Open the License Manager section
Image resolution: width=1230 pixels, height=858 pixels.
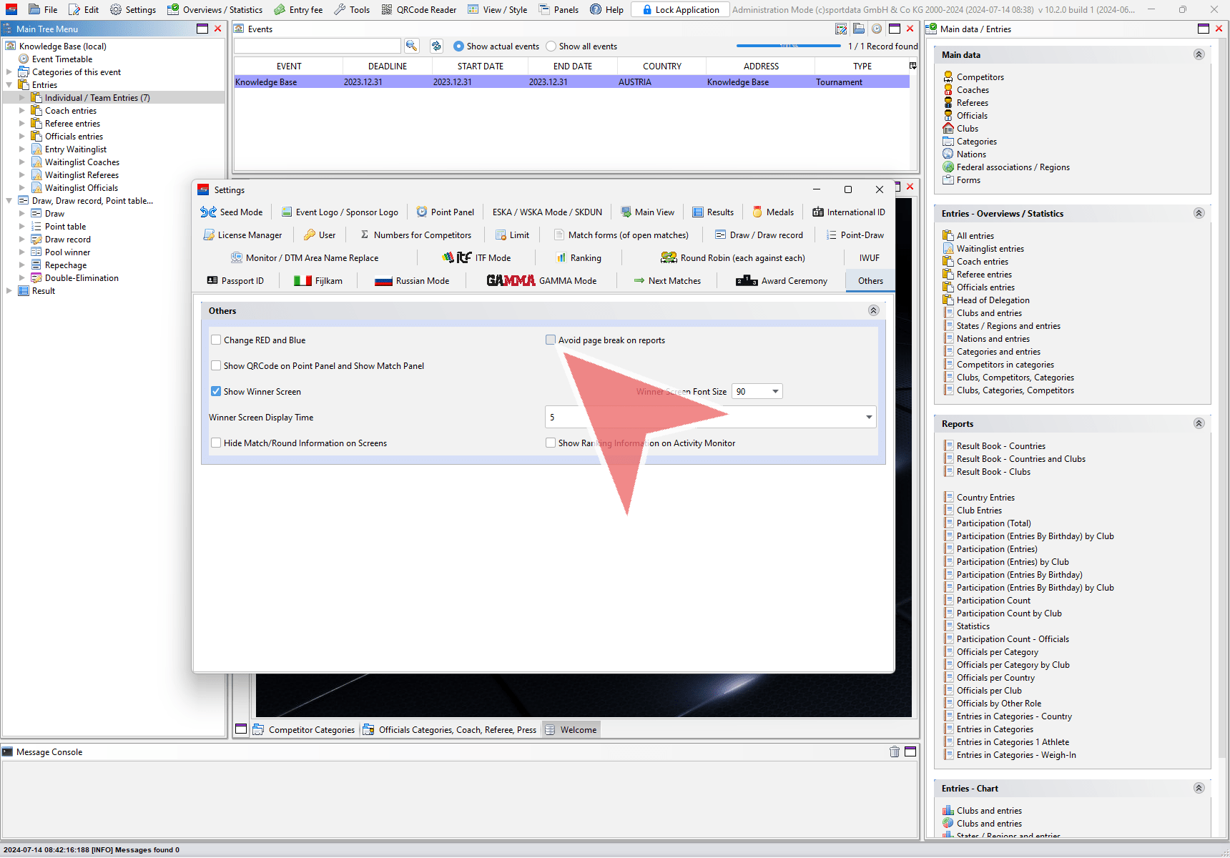(242, 235)
